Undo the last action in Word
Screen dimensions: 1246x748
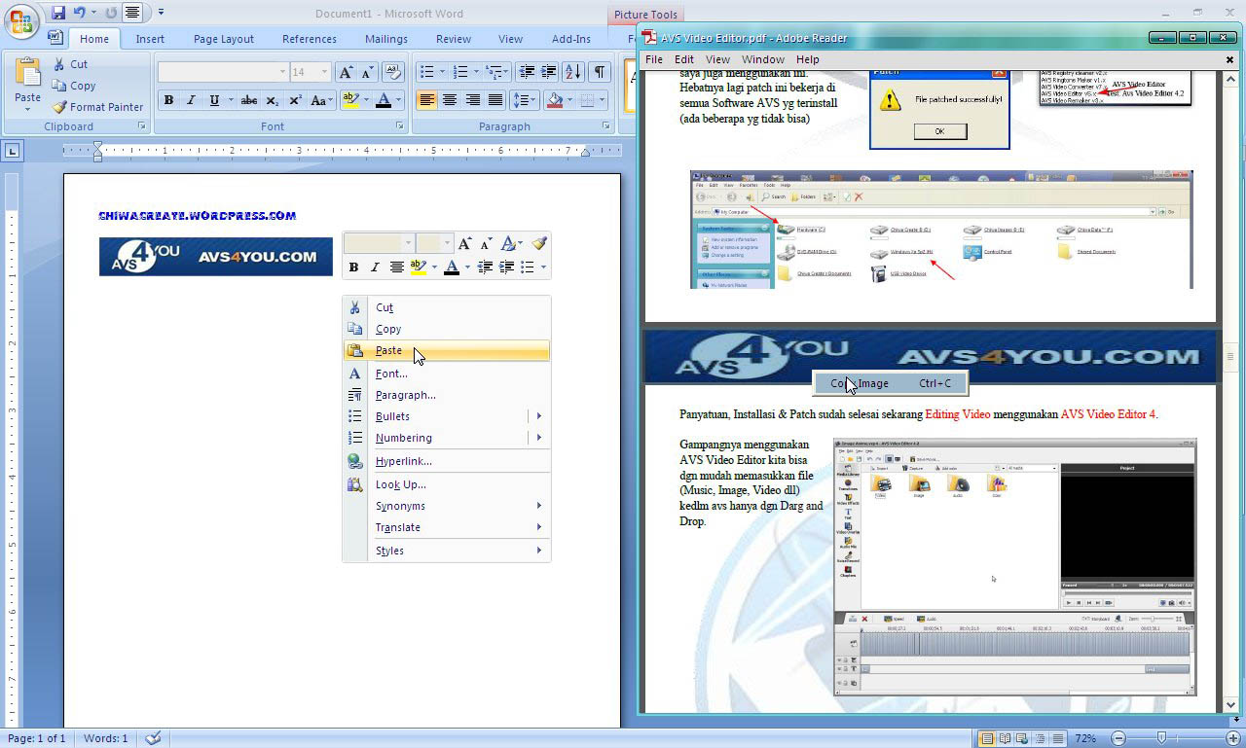coord(80,13)
